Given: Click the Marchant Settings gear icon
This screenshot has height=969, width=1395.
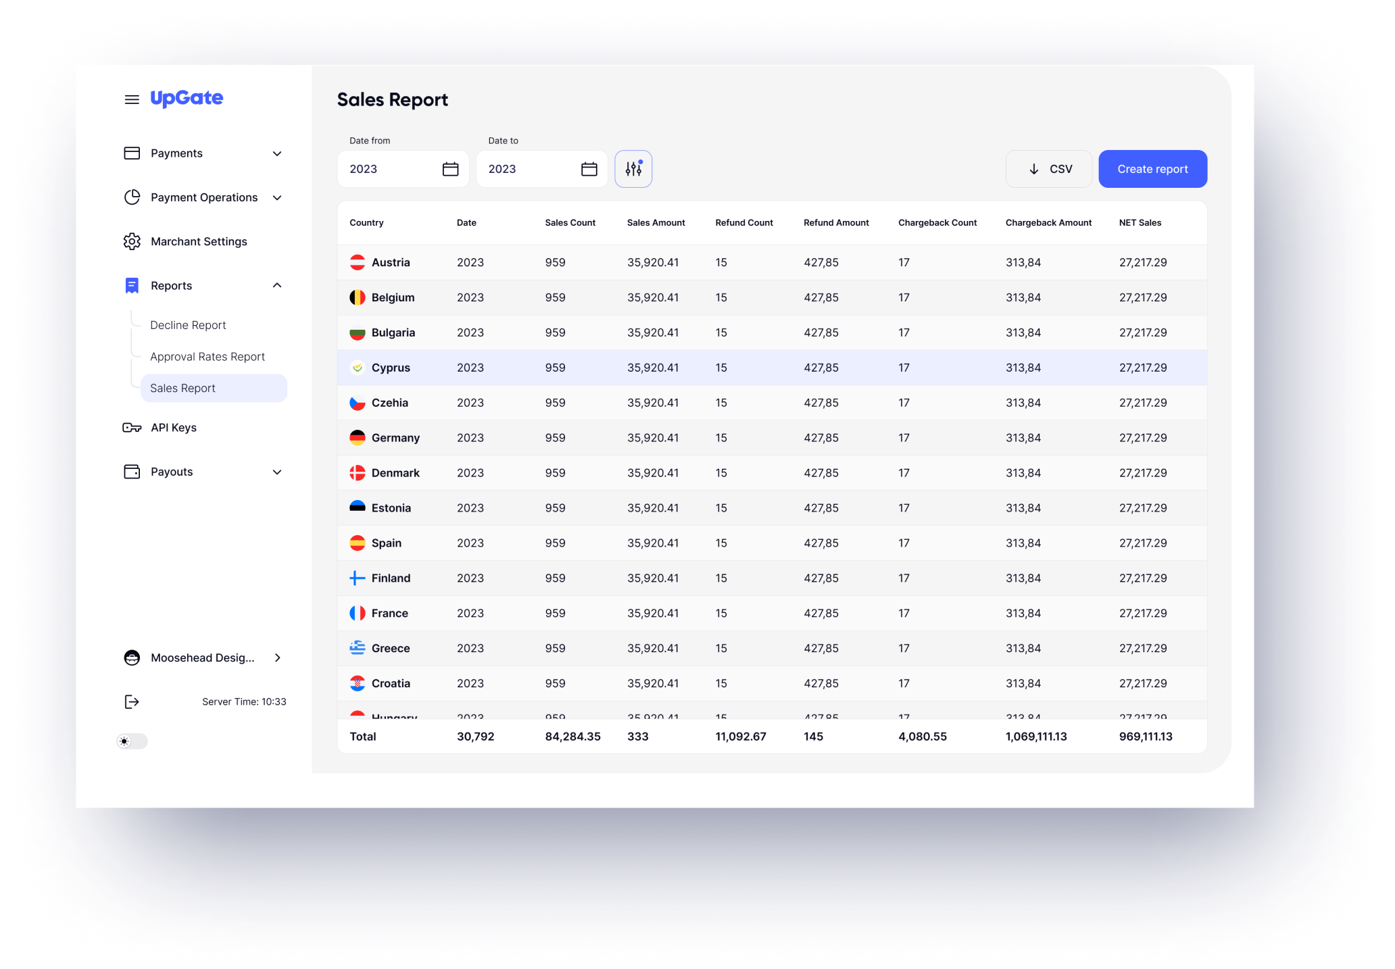Looking at the screenshot, I should 132,241.
